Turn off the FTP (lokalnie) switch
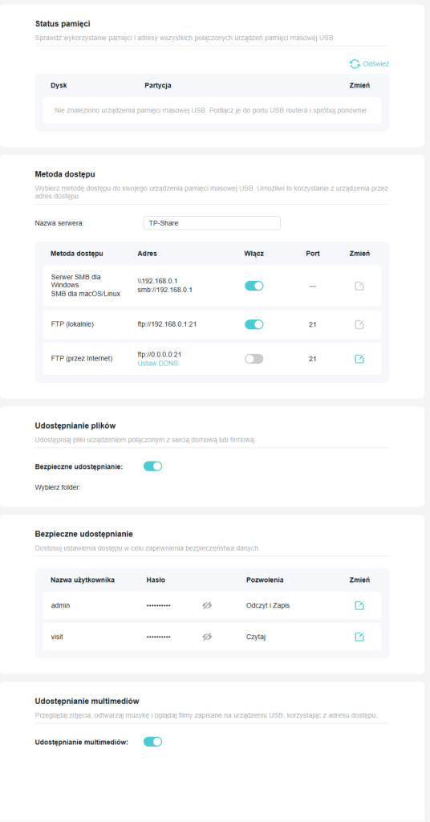This screenshot has height=822, width=430. [x=254, y=324]
